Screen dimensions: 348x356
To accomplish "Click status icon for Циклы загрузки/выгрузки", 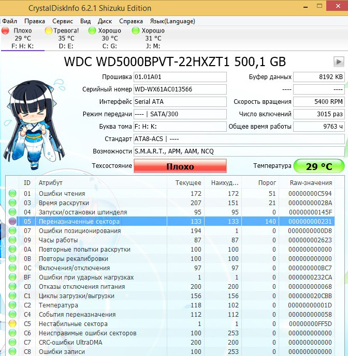I will pyautogui.click(x=12, y=296).
